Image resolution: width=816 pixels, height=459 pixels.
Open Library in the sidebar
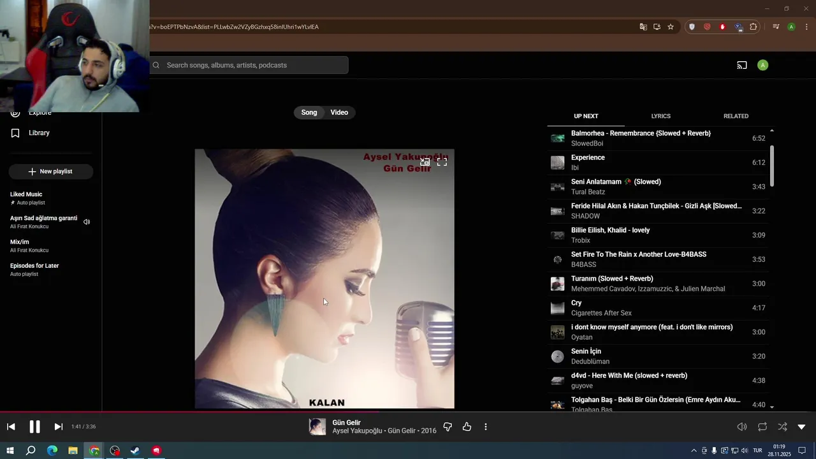click(39, 133)
